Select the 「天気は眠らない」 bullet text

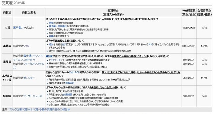point(83,98)
